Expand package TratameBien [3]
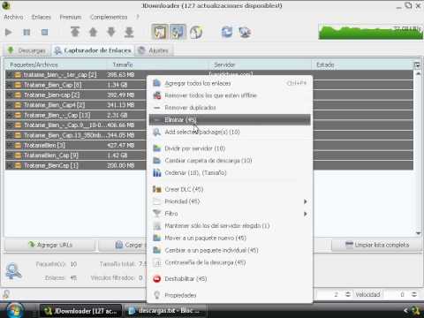This screenshot has width=424, height=318. [10, 146]
